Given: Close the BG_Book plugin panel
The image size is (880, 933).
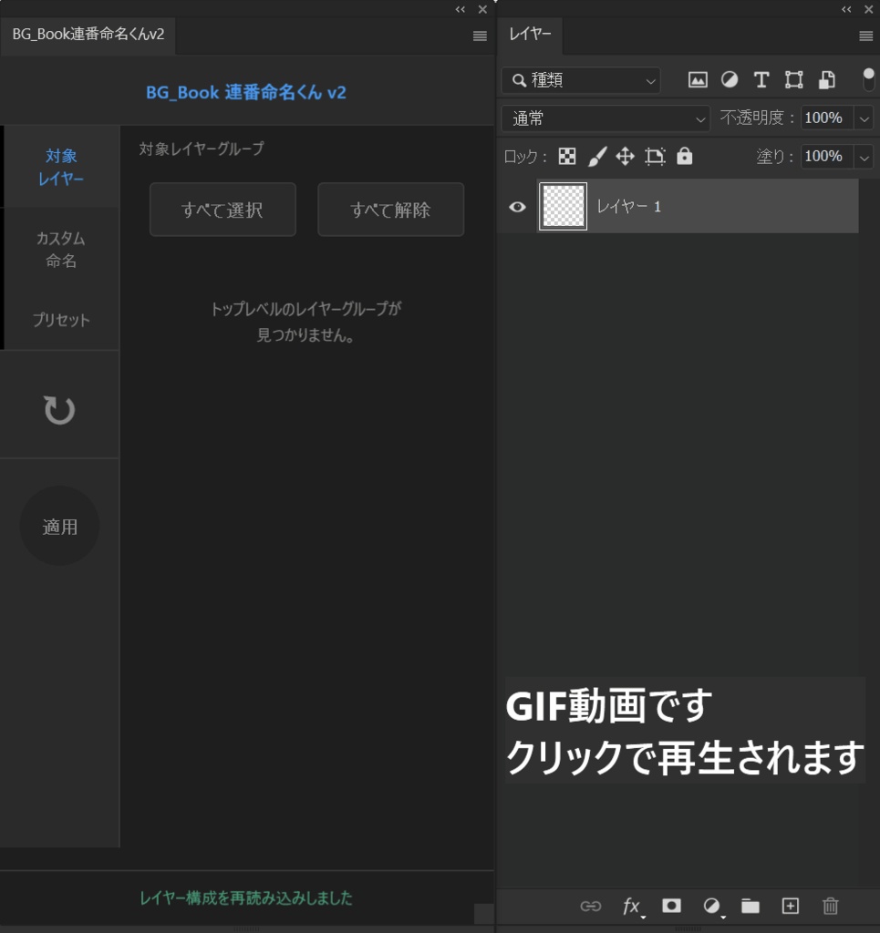Looking at the screenshot, I should (x=482, y=9).
